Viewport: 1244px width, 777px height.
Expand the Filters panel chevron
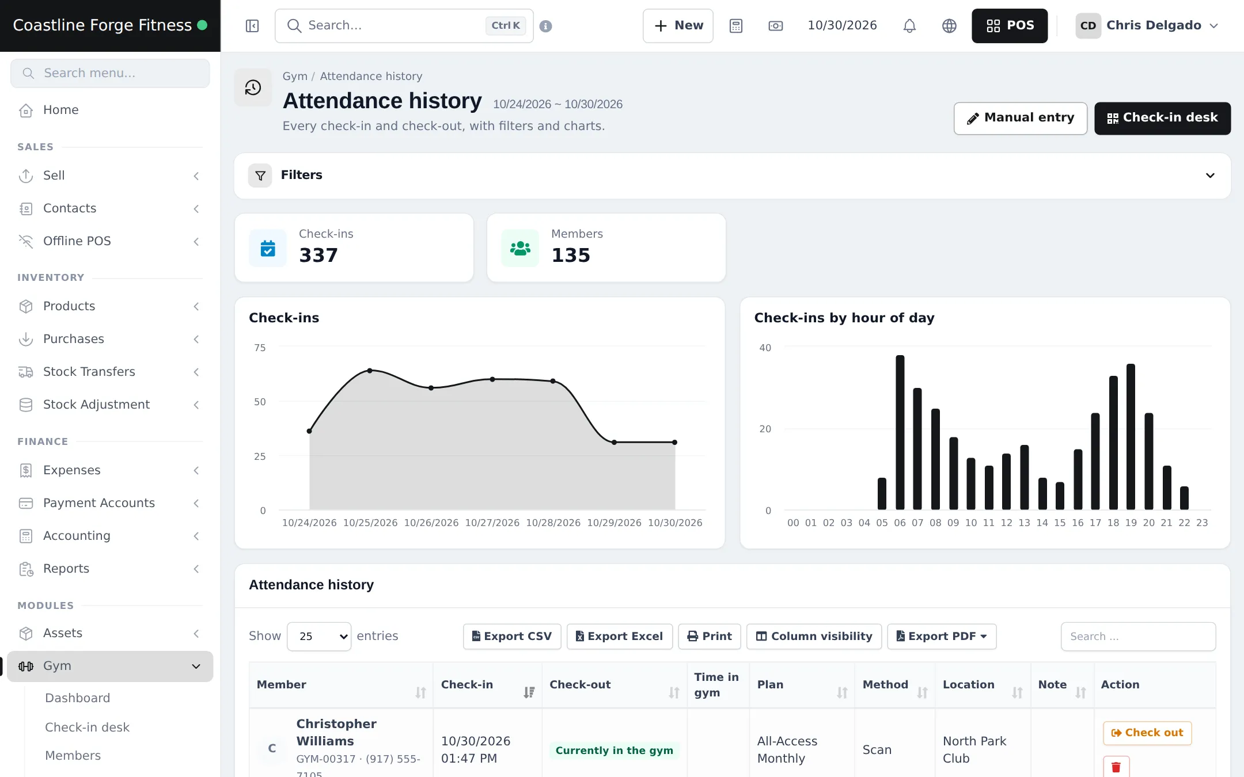[1210, 176]
